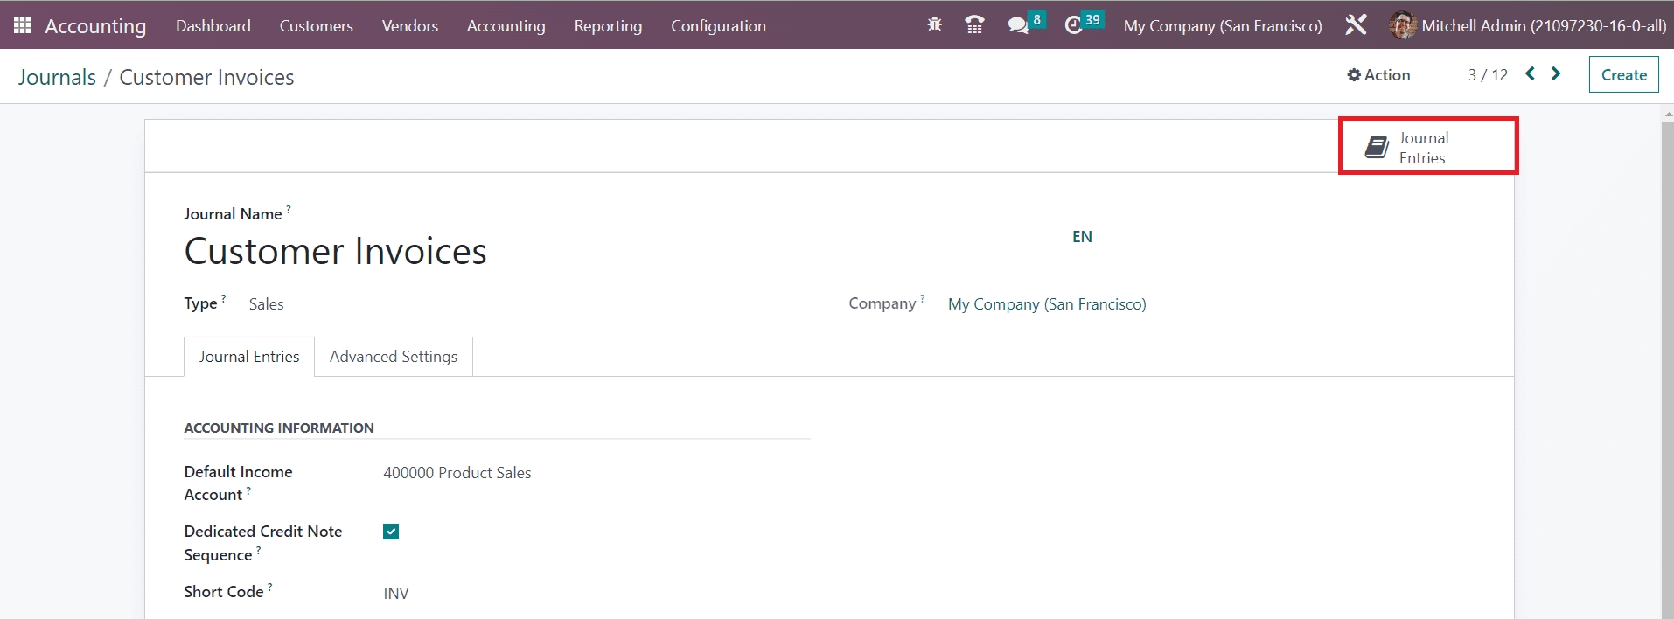Switch to the Advanced Settings tab
Image resolution: width=1674 pixels, height=619 pixels.
click(394, 357)
